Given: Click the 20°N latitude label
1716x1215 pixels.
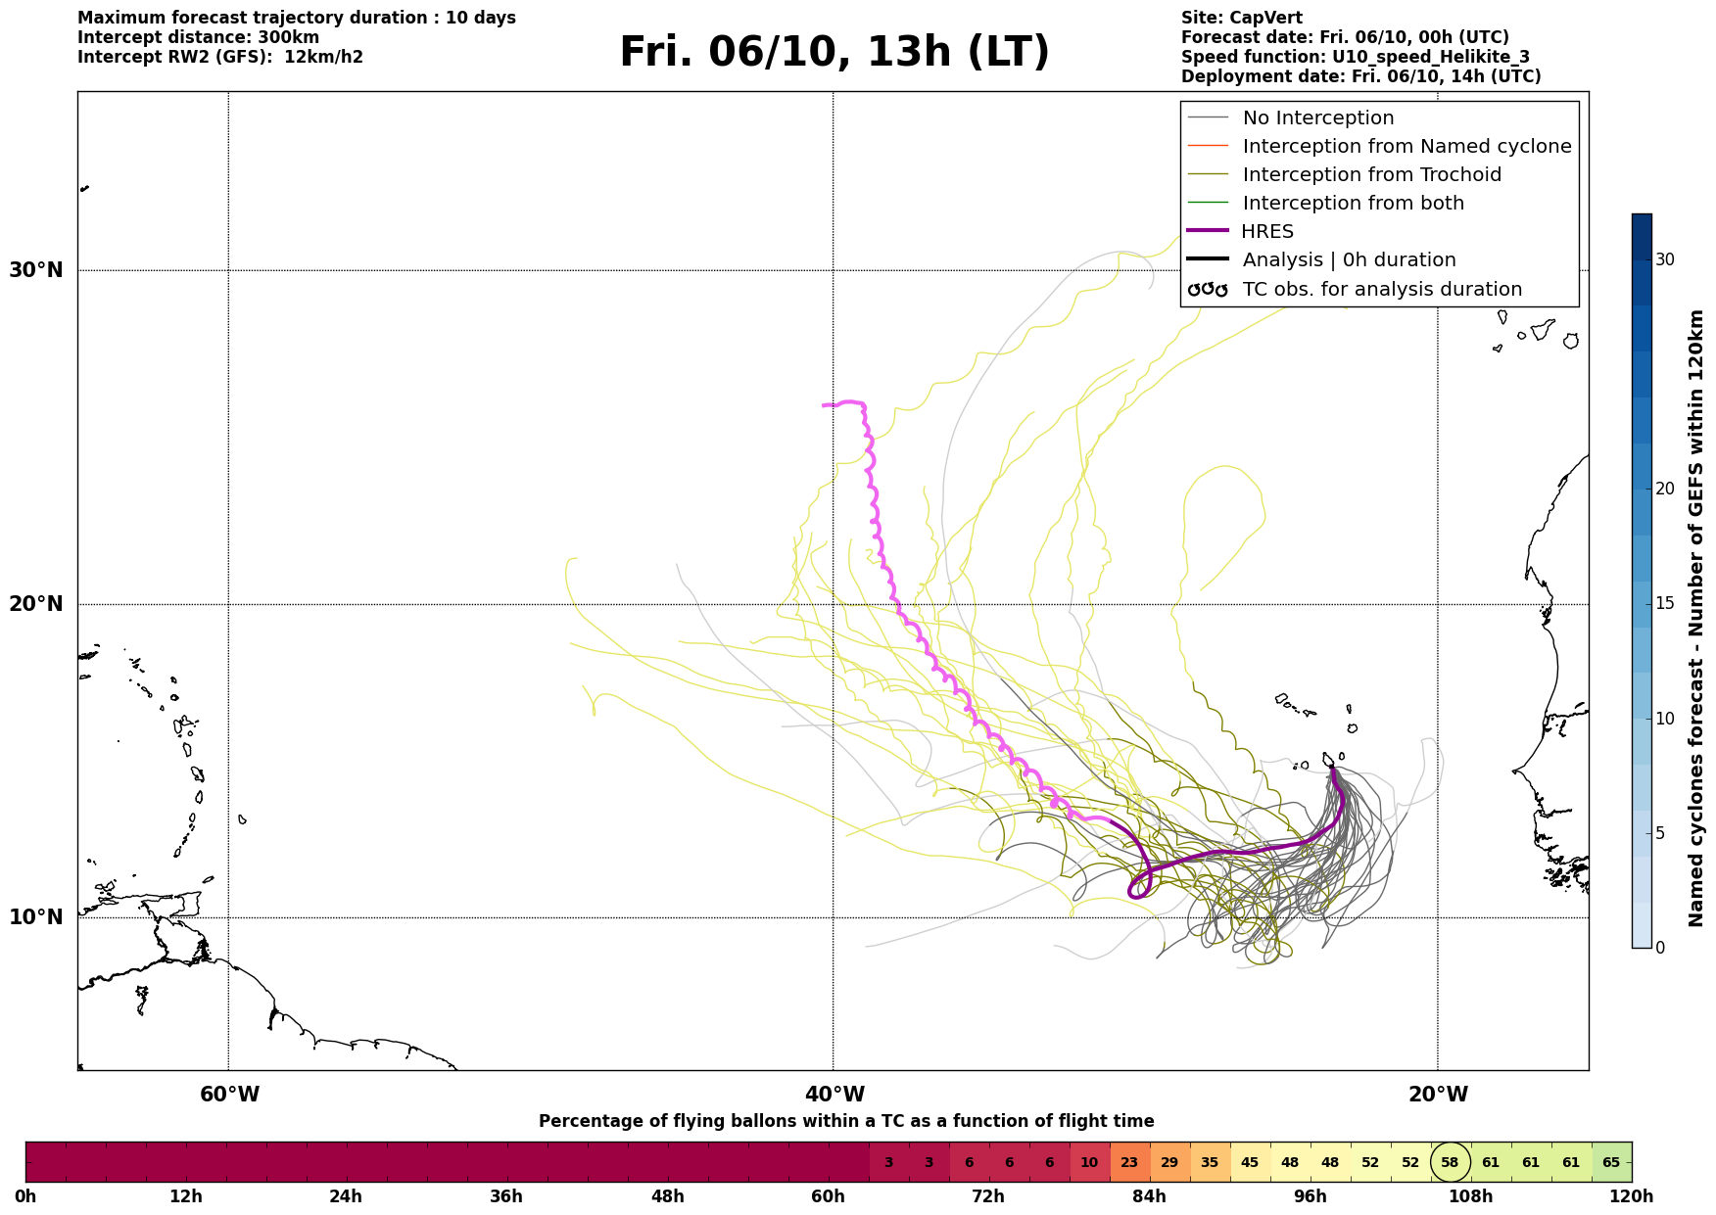Looking at the screenshot, I should tap(36, 604).
